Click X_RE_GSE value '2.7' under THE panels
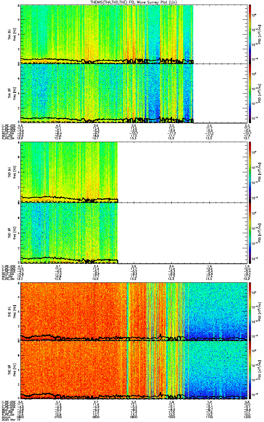Viewport: 264px width, 422px height. 96,402
